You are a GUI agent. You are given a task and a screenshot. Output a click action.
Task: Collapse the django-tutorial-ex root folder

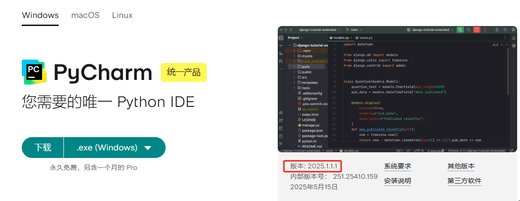[x=290, y=45]
